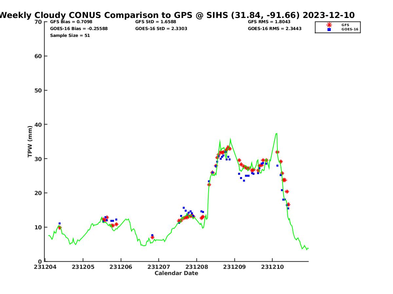Select the Sample Size = 51 label
The height and width of the screenshot is (294, 393).
point(70,35)
